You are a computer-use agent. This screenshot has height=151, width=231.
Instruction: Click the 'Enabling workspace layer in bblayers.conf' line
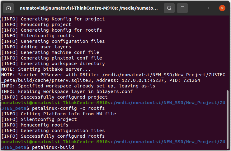(x=67, y=91)
